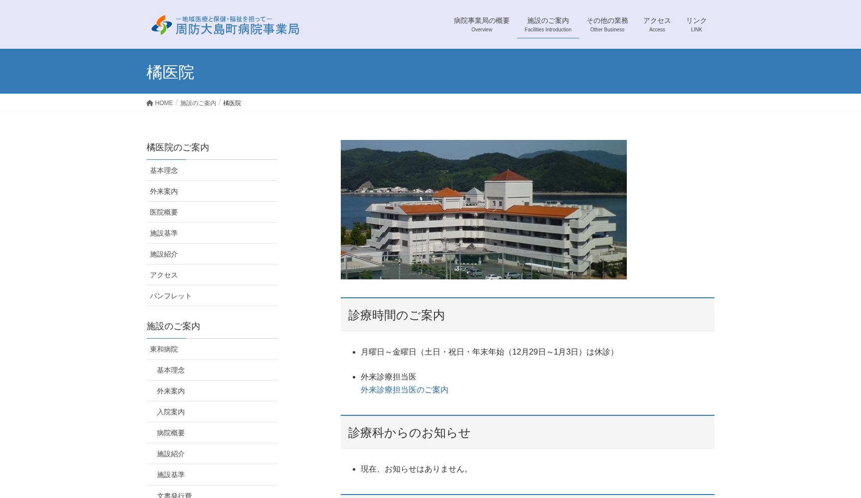Click the Suo-Oshima hospital bureau logo
This screenshot has width=861, height=498.
[x=225, y=25]
